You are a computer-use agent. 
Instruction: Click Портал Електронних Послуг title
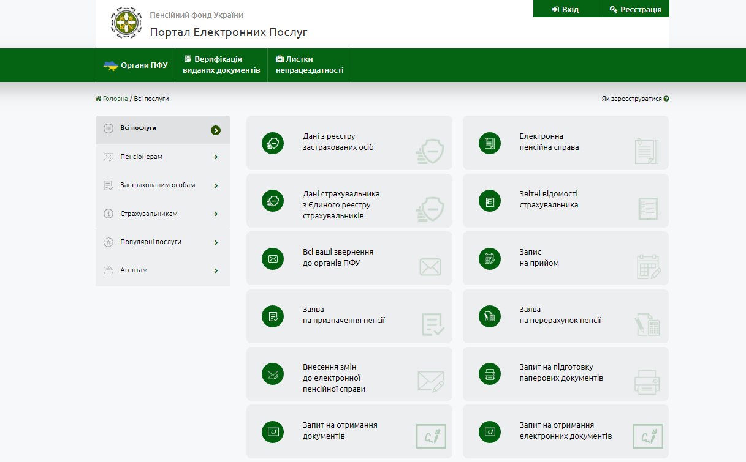(229, 32)
